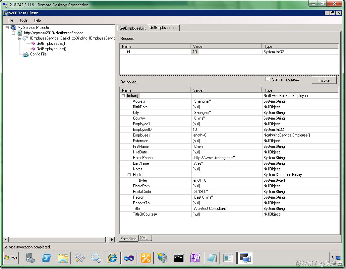Open Server Manager from the taskbar

(x=30, y=258)
